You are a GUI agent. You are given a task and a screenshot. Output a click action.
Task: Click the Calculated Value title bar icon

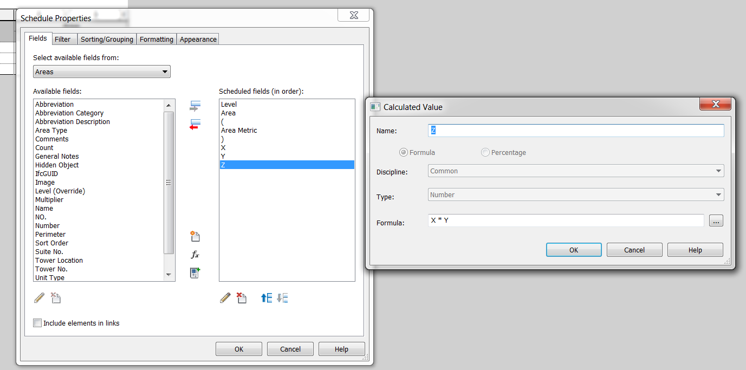[x=375, y=107]
